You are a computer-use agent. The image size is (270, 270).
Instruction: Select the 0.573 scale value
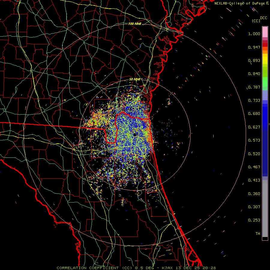point(254,140)
